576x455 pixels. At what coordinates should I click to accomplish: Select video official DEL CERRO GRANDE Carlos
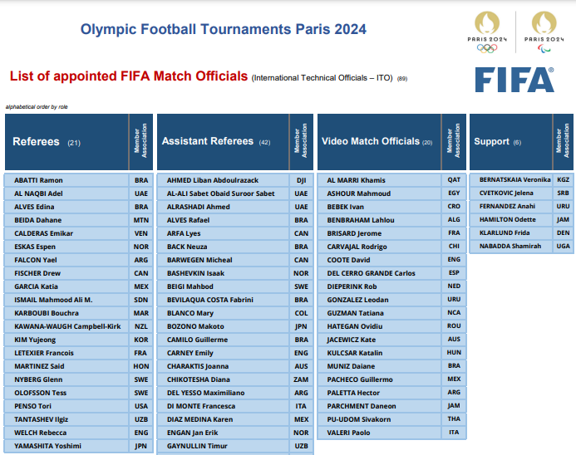[x=371, y=273]
